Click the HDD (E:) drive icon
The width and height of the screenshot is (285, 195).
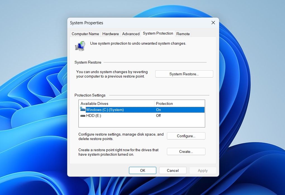click(83, 115)
